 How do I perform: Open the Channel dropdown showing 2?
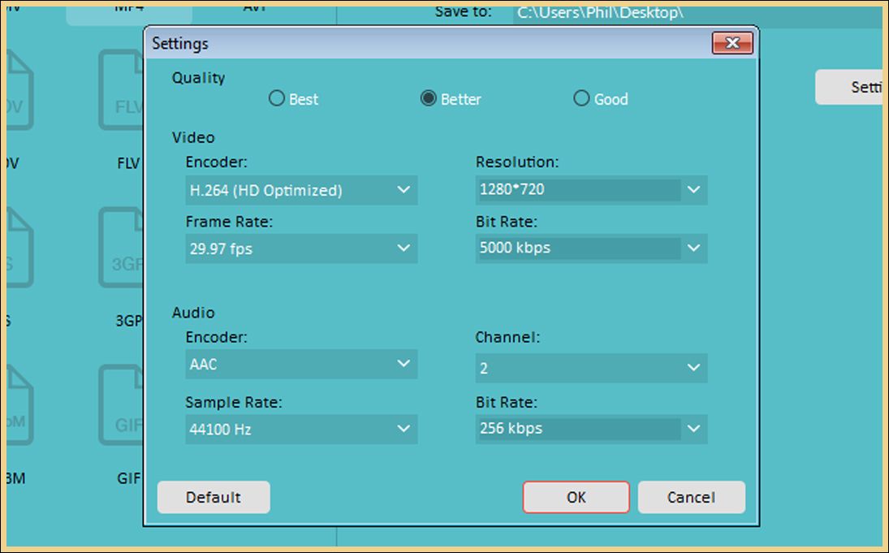(591, 368)
